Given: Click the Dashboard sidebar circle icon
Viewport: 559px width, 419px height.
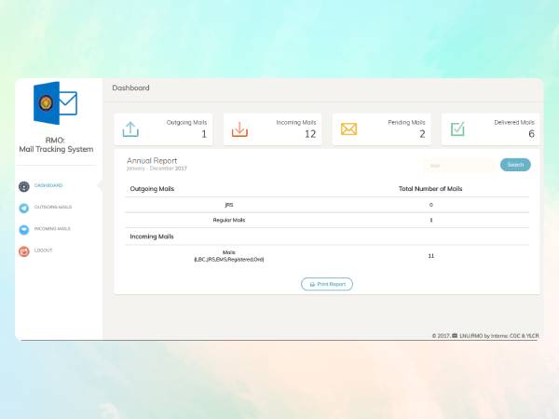Looking at the screenshot, I should click(24, 186).
